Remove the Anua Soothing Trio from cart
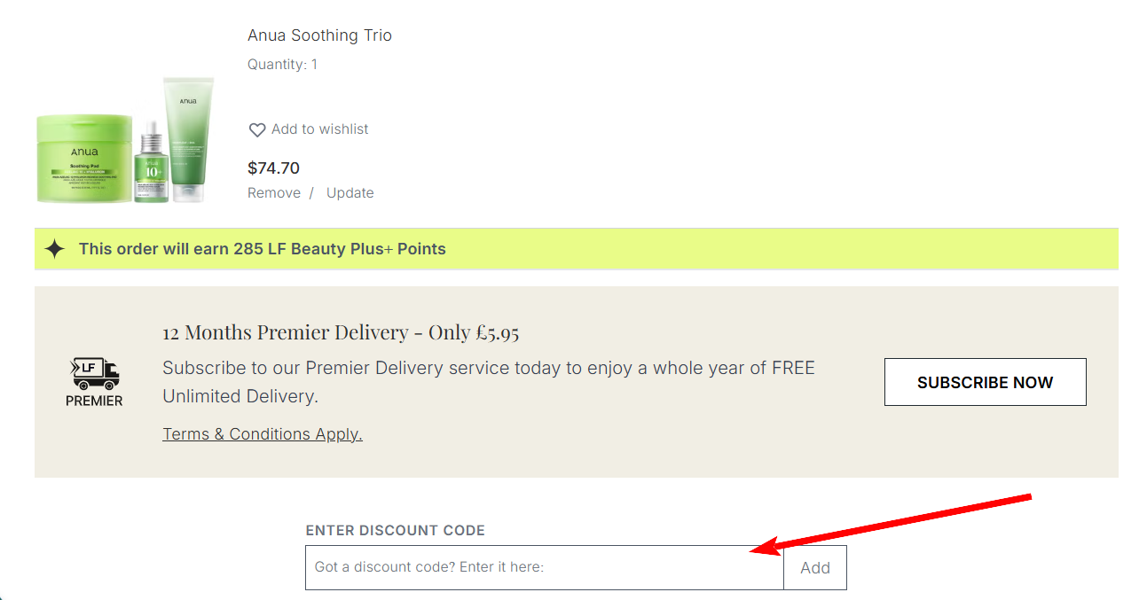The image size is (1147, 600). point(274,192)
